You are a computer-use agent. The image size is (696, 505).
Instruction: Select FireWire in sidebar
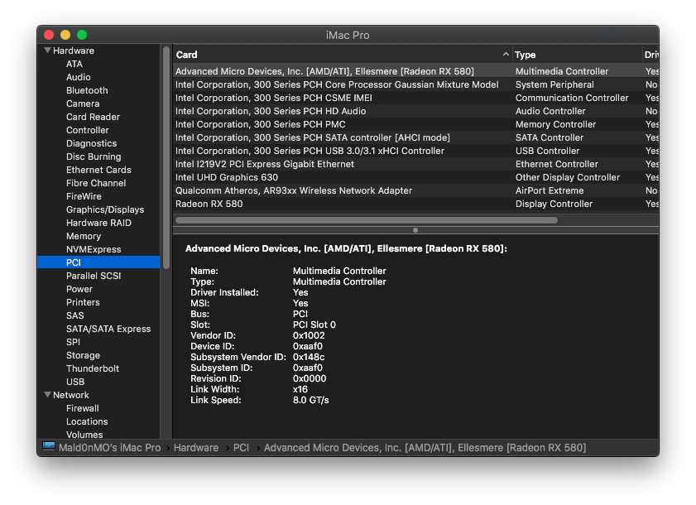pyautogui.click(x=84, y=196)
